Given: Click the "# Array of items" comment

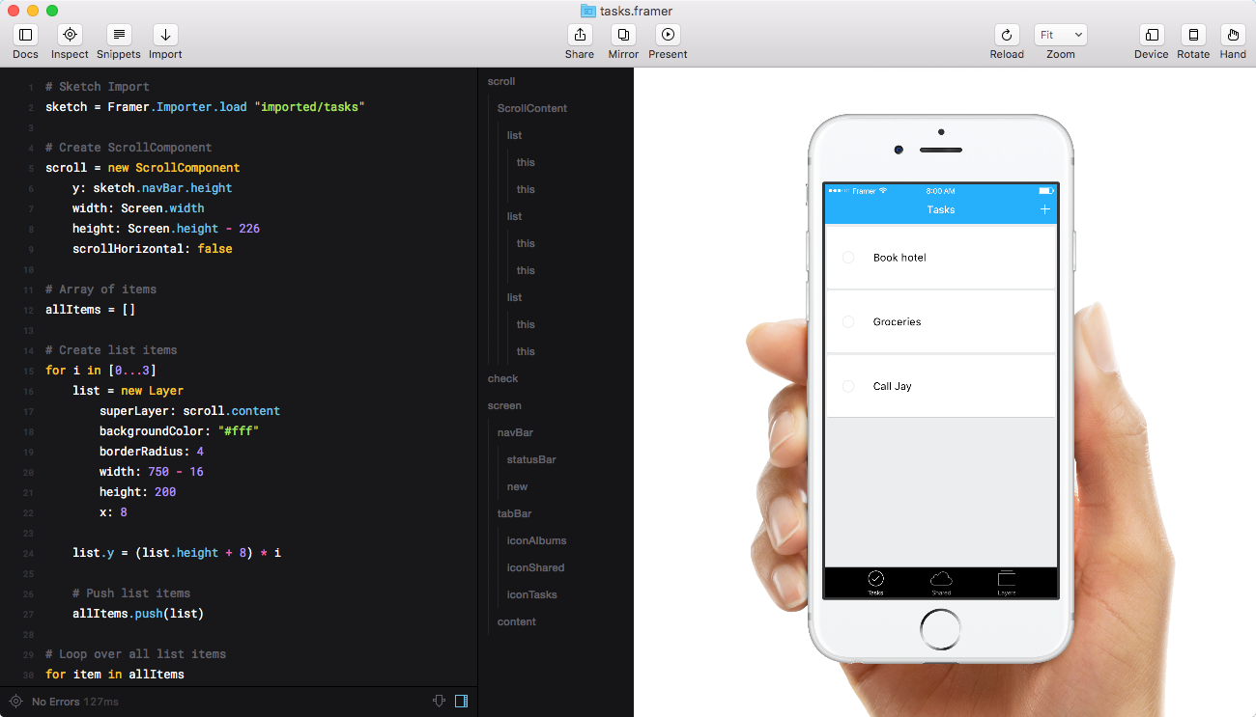Looking at the screenshot, I should click(x=100, y=290).
